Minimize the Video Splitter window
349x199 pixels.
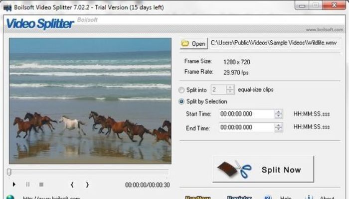(x=302, y=6)
